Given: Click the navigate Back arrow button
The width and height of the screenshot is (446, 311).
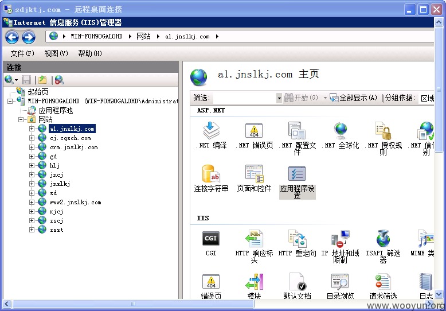Looking at the screenshot, I should click(x=12, y=37).
